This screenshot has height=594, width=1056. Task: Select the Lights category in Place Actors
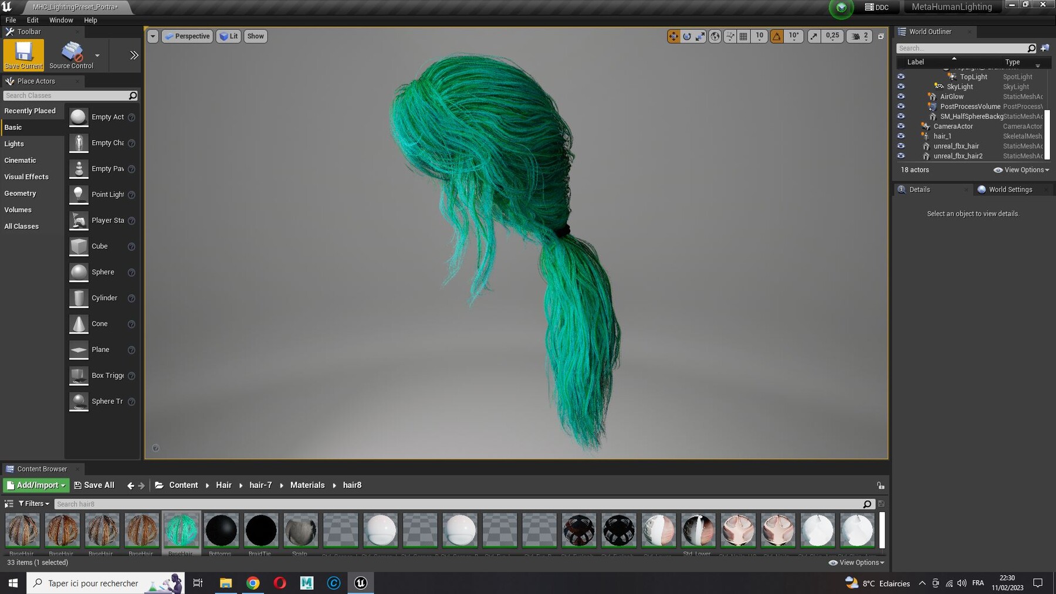coord(14,144)
